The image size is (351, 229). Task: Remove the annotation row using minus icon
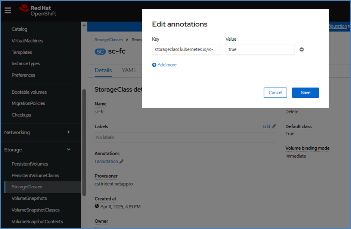pyautogui.click(x=302, y=49)
